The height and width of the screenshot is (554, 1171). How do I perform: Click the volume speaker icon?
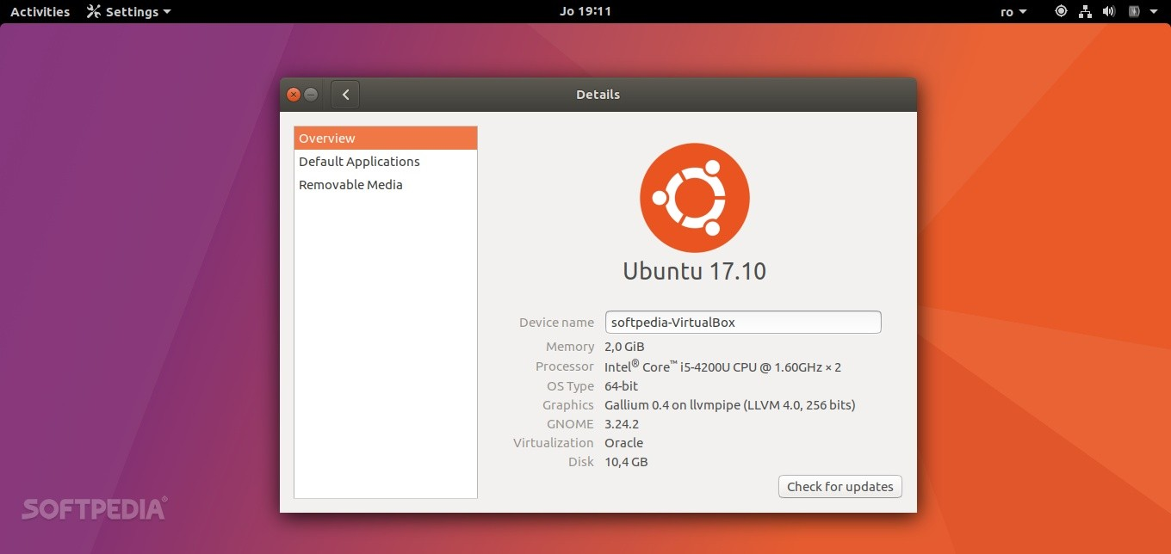click(1109, 11)
